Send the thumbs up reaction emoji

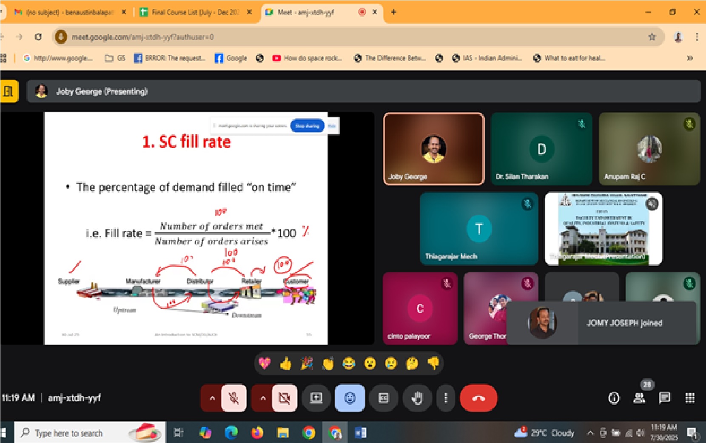point(285,363)
